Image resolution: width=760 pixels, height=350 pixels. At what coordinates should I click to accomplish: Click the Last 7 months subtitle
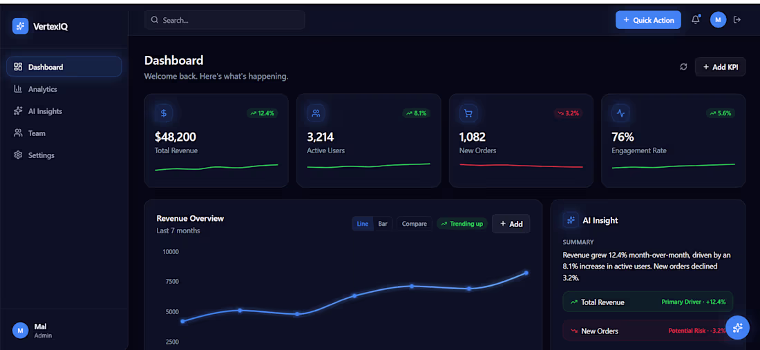178,231
